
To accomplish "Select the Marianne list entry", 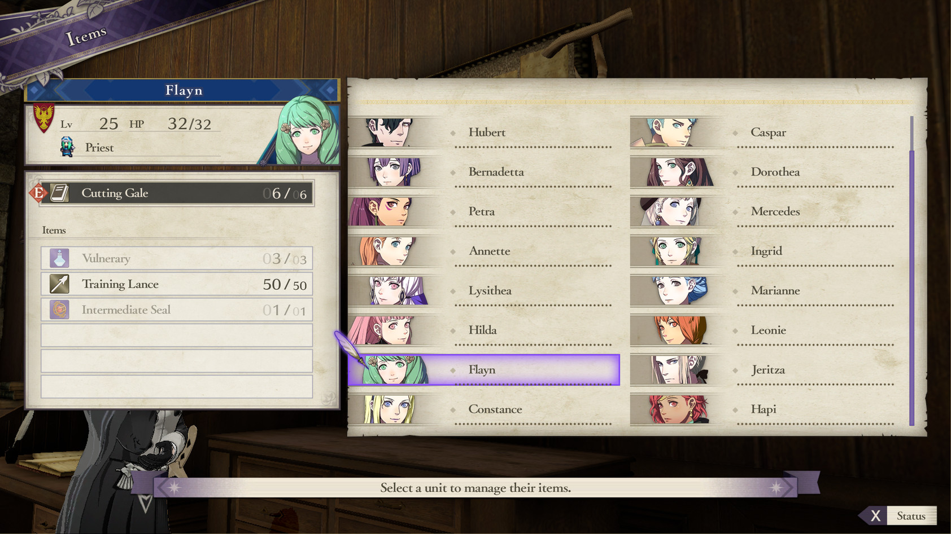I will pos(775,290).
